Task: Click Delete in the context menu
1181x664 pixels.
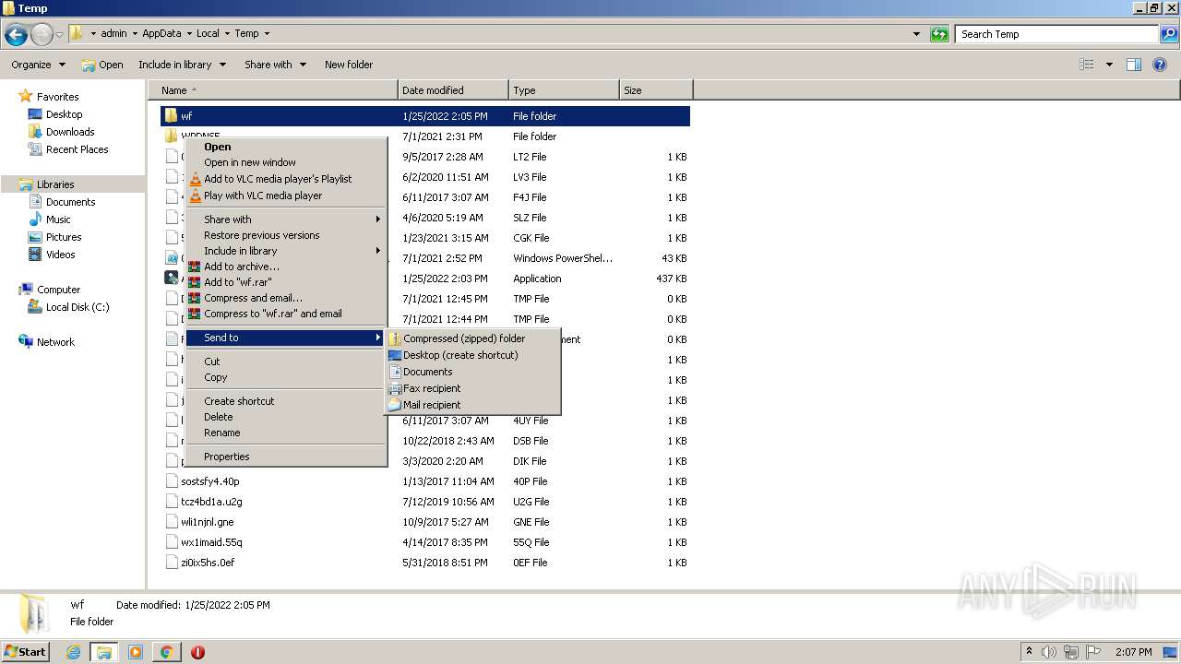Action: pos(218,417)
